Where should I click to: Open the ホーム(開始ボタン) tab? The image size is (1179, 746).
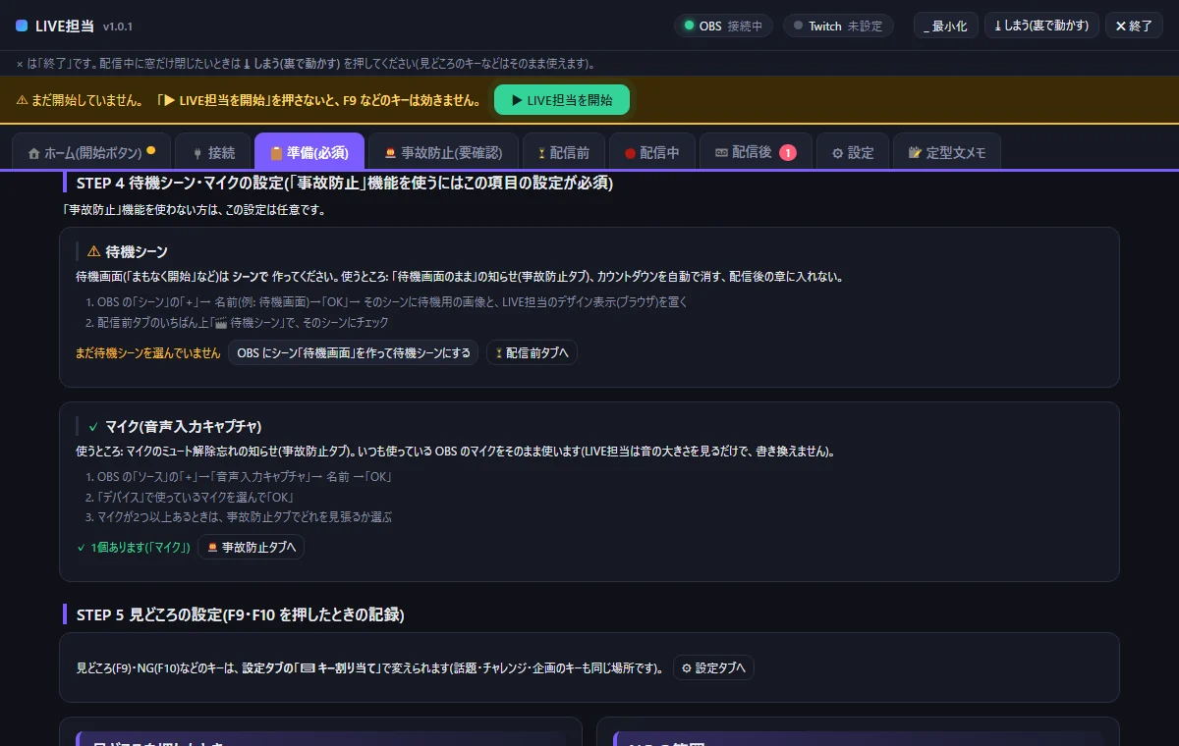coord(91,152)
